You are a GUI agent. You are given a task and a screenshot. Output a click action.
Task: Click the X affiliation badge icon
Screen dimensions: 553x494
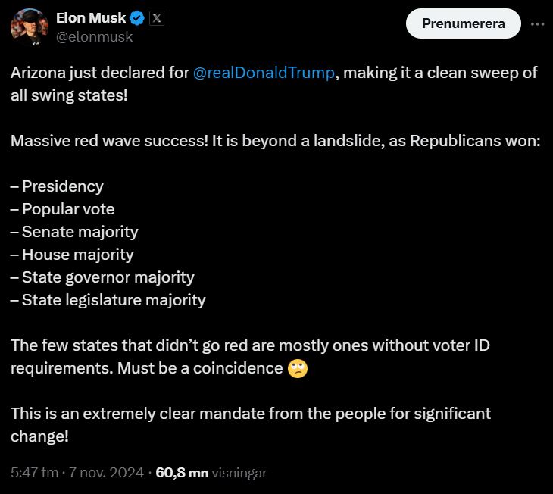155,18
